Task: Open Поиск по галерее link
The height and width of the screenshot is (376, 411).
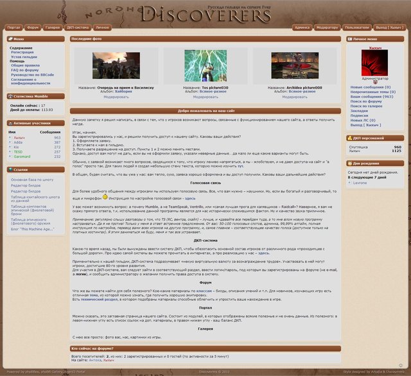Action: [366, 106]
